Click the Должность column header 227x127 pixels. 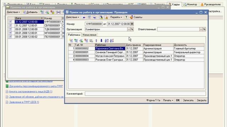tap(189, 45)
